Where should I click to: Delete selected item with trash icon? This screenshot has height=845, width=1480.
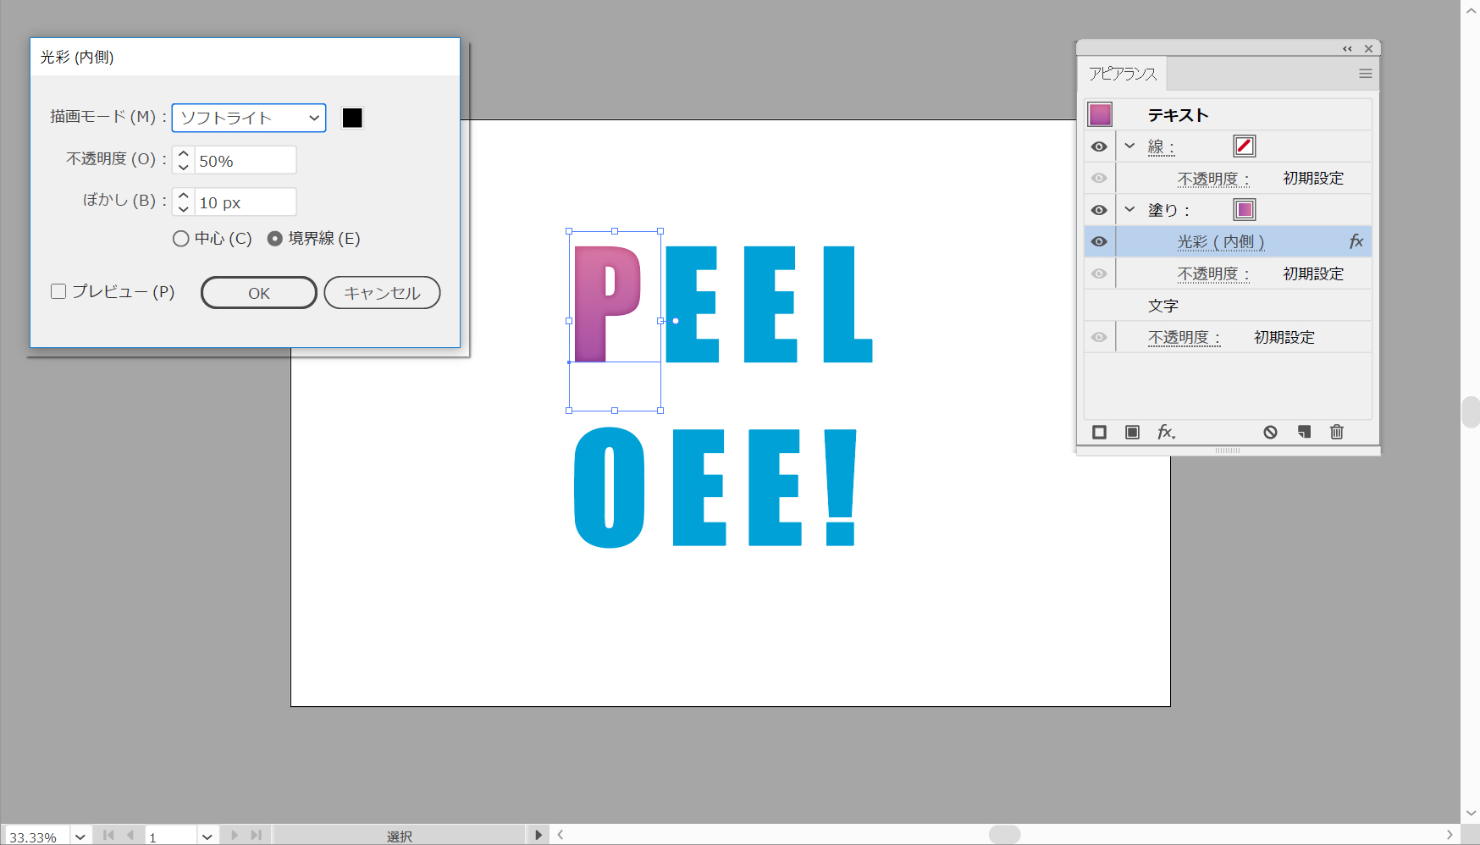point(1337,433)
